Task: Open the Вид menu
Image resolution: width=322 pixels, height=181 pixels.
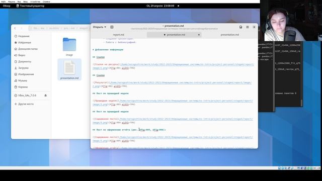Action: [x=19, y=2]
